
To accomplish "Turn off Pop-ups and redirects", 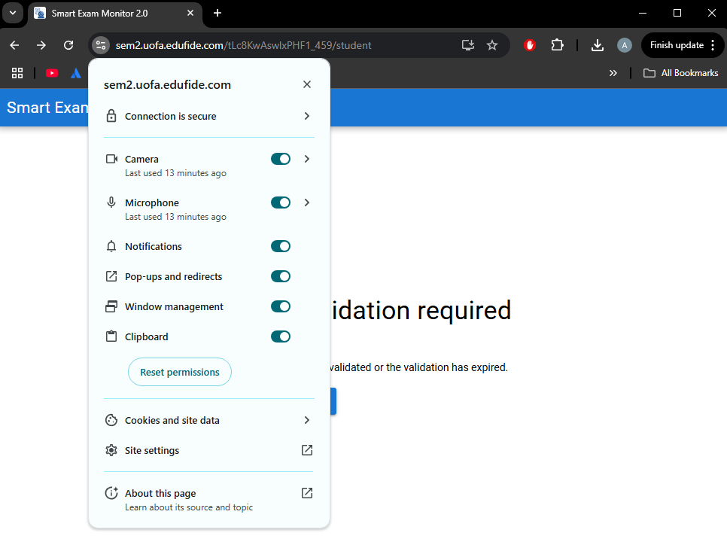I will (x=280, y=276).
